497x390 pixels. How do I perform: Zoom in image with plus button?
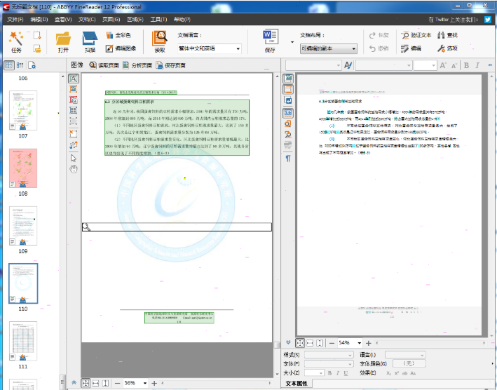click(154, 383)
